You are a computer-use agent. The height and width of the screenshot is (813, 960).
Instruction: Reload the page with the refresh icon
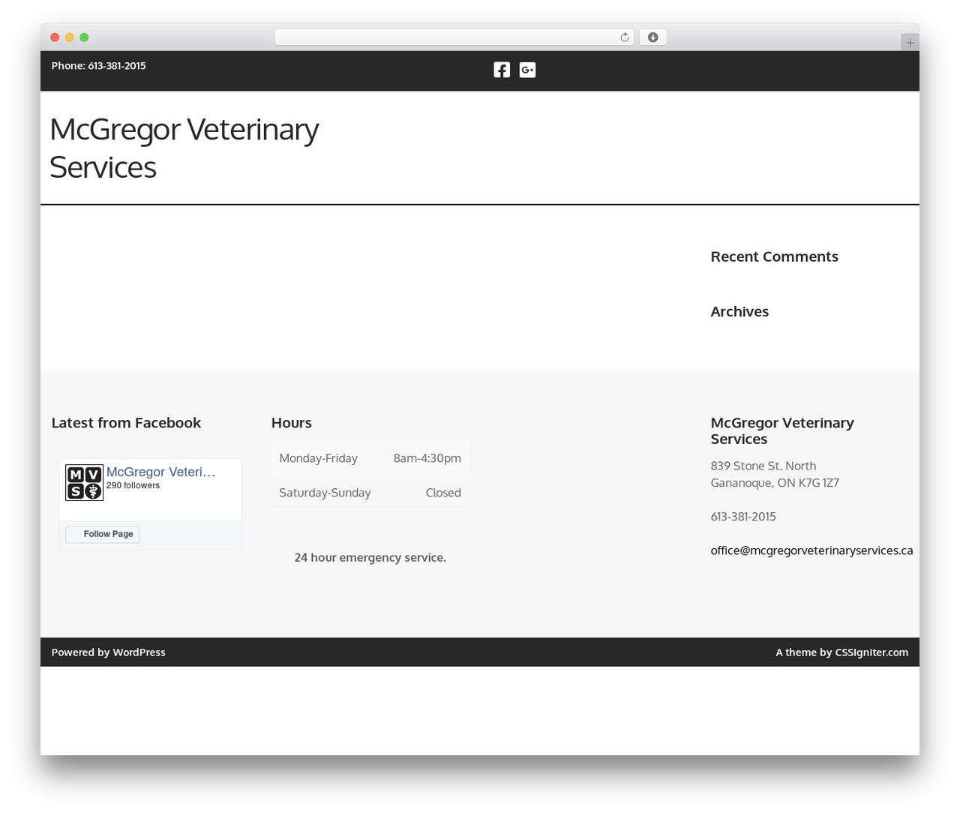pyautogui.click(x=624, y=37)
